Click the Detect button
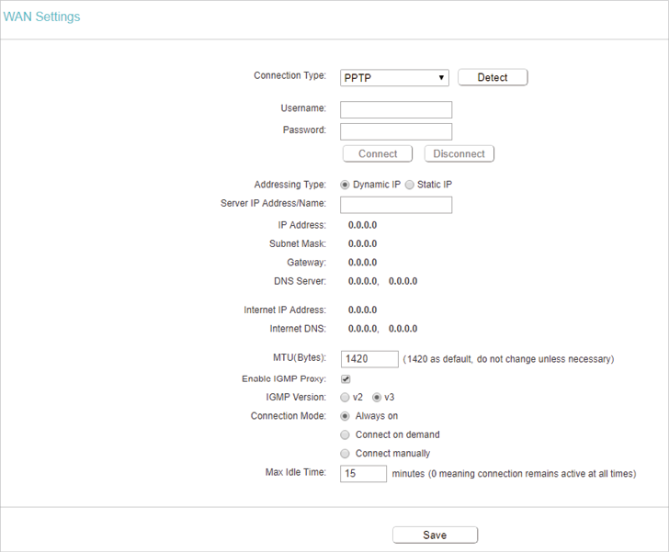The width and height of the screenshot is (669, 552). coord(493,77)
